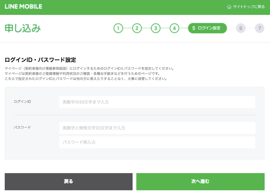The width and height of the screenshot is (270, 194).
Task: Focus the パスワード再入力 confirmation field
Action: click(x=157, y=142)
